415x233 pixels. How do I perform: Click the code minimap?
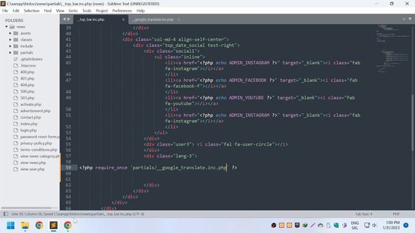[392, 49]
